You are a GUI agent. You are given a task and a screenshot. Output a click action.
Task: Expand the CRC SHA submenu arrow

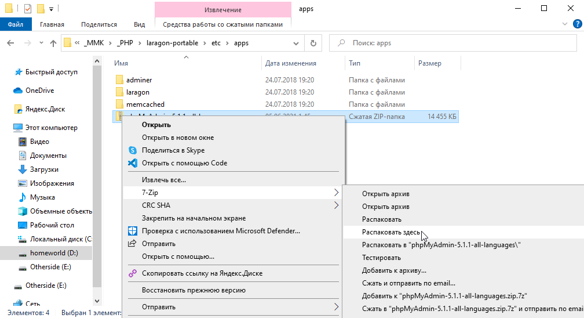coord(336,205)
